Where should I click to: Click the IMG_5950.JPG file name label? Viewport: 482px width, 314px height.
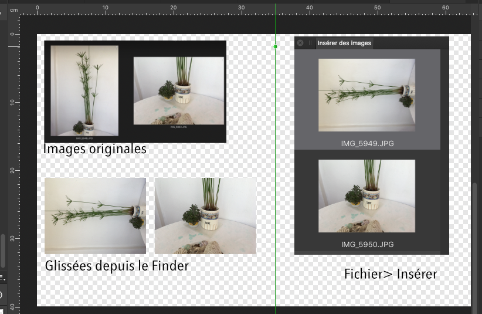(367, 245)
